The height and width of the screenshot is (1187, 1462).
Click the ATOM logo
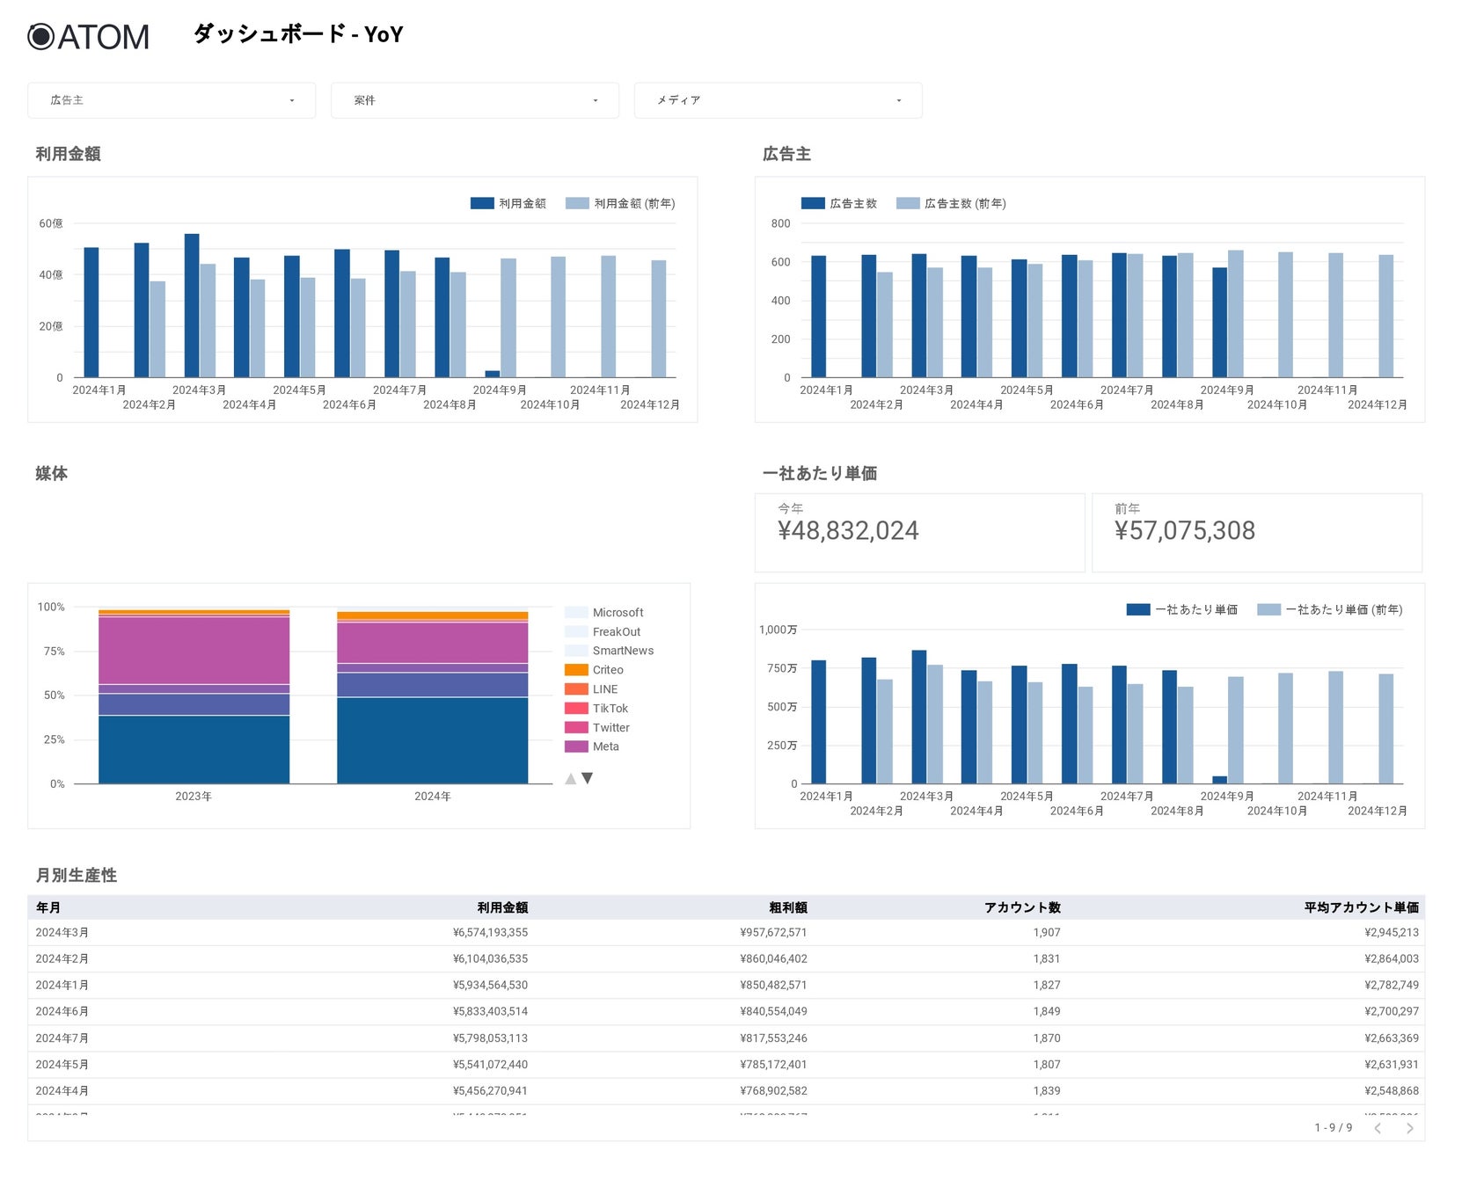pos(88,37)
